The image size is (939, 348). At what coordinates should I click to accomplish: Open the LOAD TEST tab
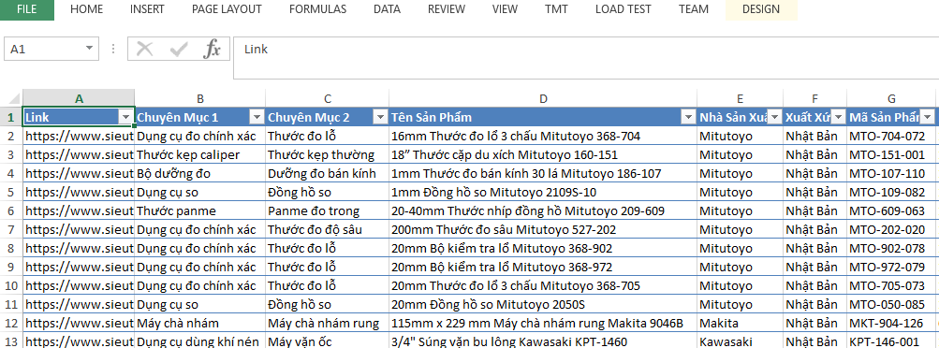(x=623, y=9)
